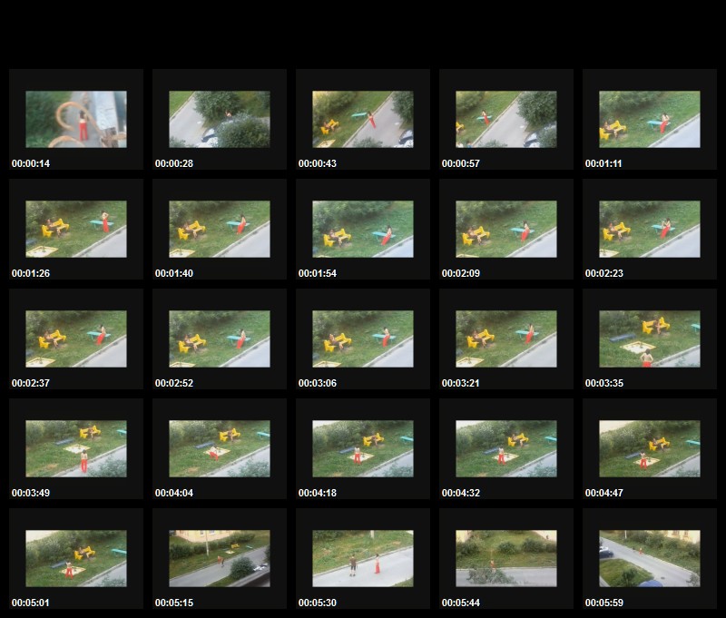The width and height of the screenshot is (726, 618).
Task: Click the 00:05:01 timestamp label
Action: click(31, 603)
